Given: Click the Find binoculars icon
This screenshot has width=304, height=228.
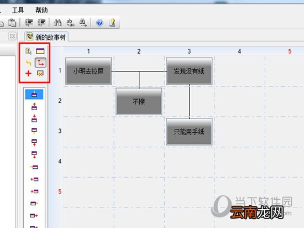Looking at the screenshot, I should (x=57, y=23).
